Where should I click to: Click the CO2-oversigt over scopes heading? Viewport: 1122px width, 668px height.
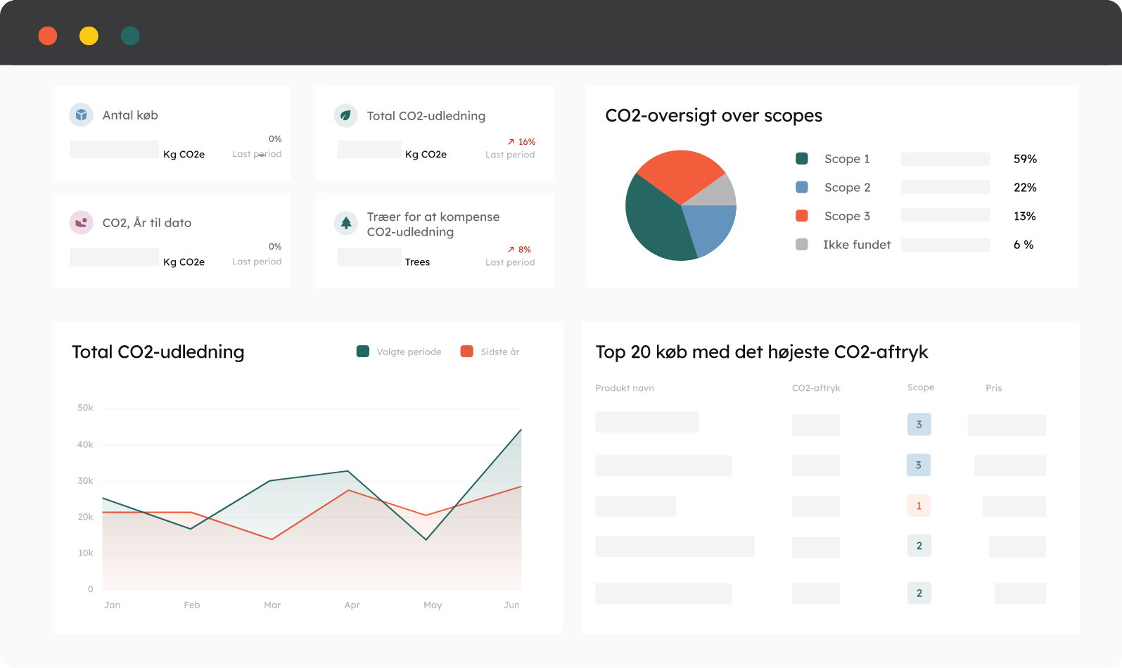coord(713,115)
